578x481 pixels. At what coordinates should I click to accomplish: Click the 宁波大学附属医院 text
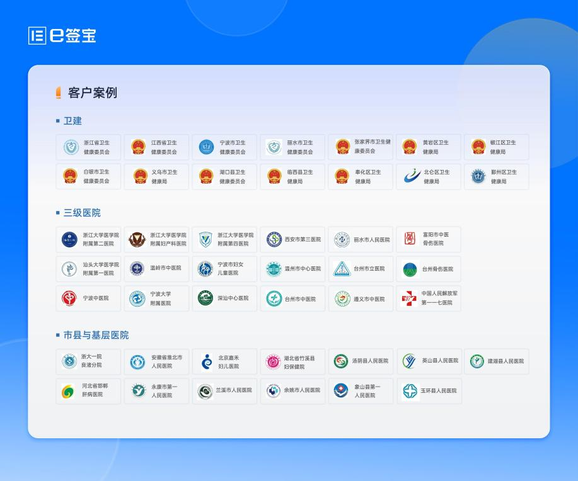click(160, 298)
